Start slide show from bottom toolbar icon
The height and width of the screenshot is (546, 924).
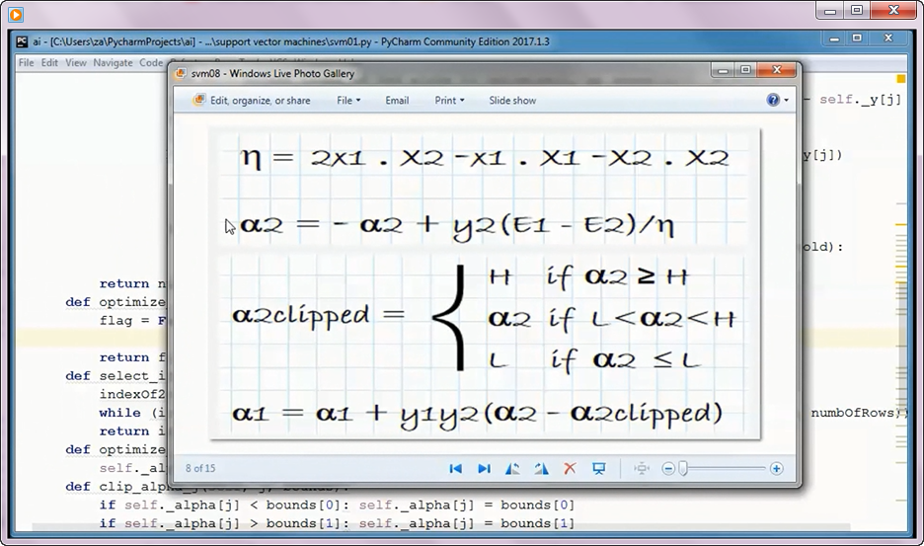pyautogui.click(x=598, y=469)
